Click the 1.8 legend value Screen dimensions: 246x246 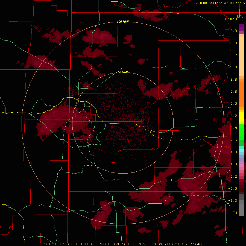[x=234, y=152]
